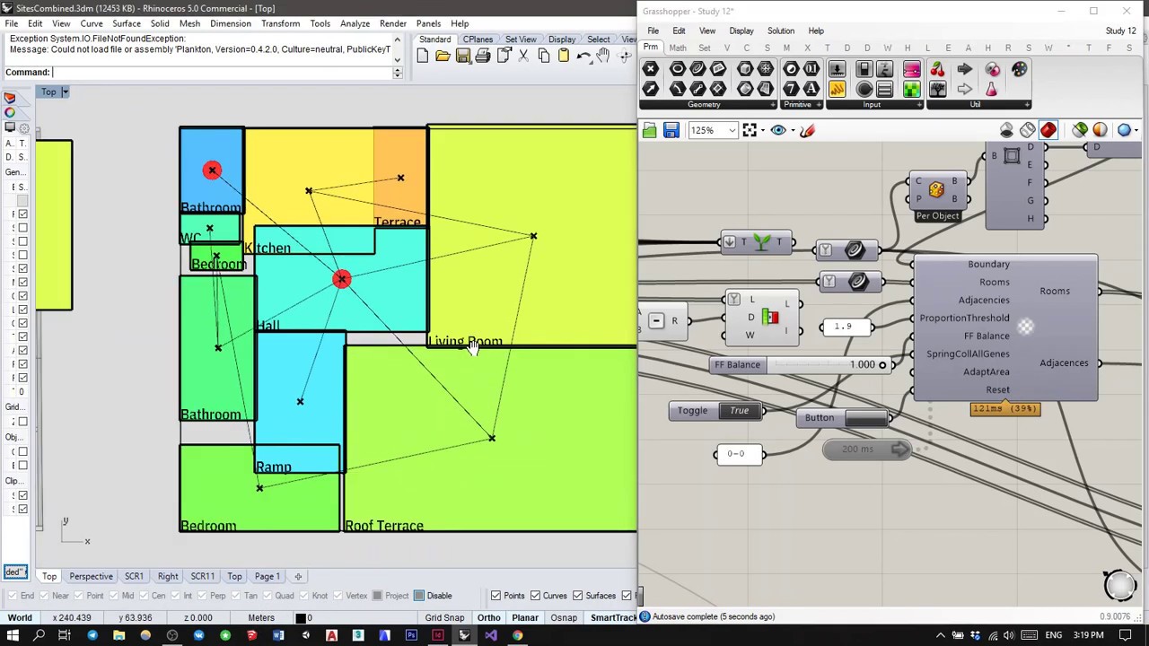Click the green image sampler icon
This screenshot has height=646, width=1149.
point(911,89)
